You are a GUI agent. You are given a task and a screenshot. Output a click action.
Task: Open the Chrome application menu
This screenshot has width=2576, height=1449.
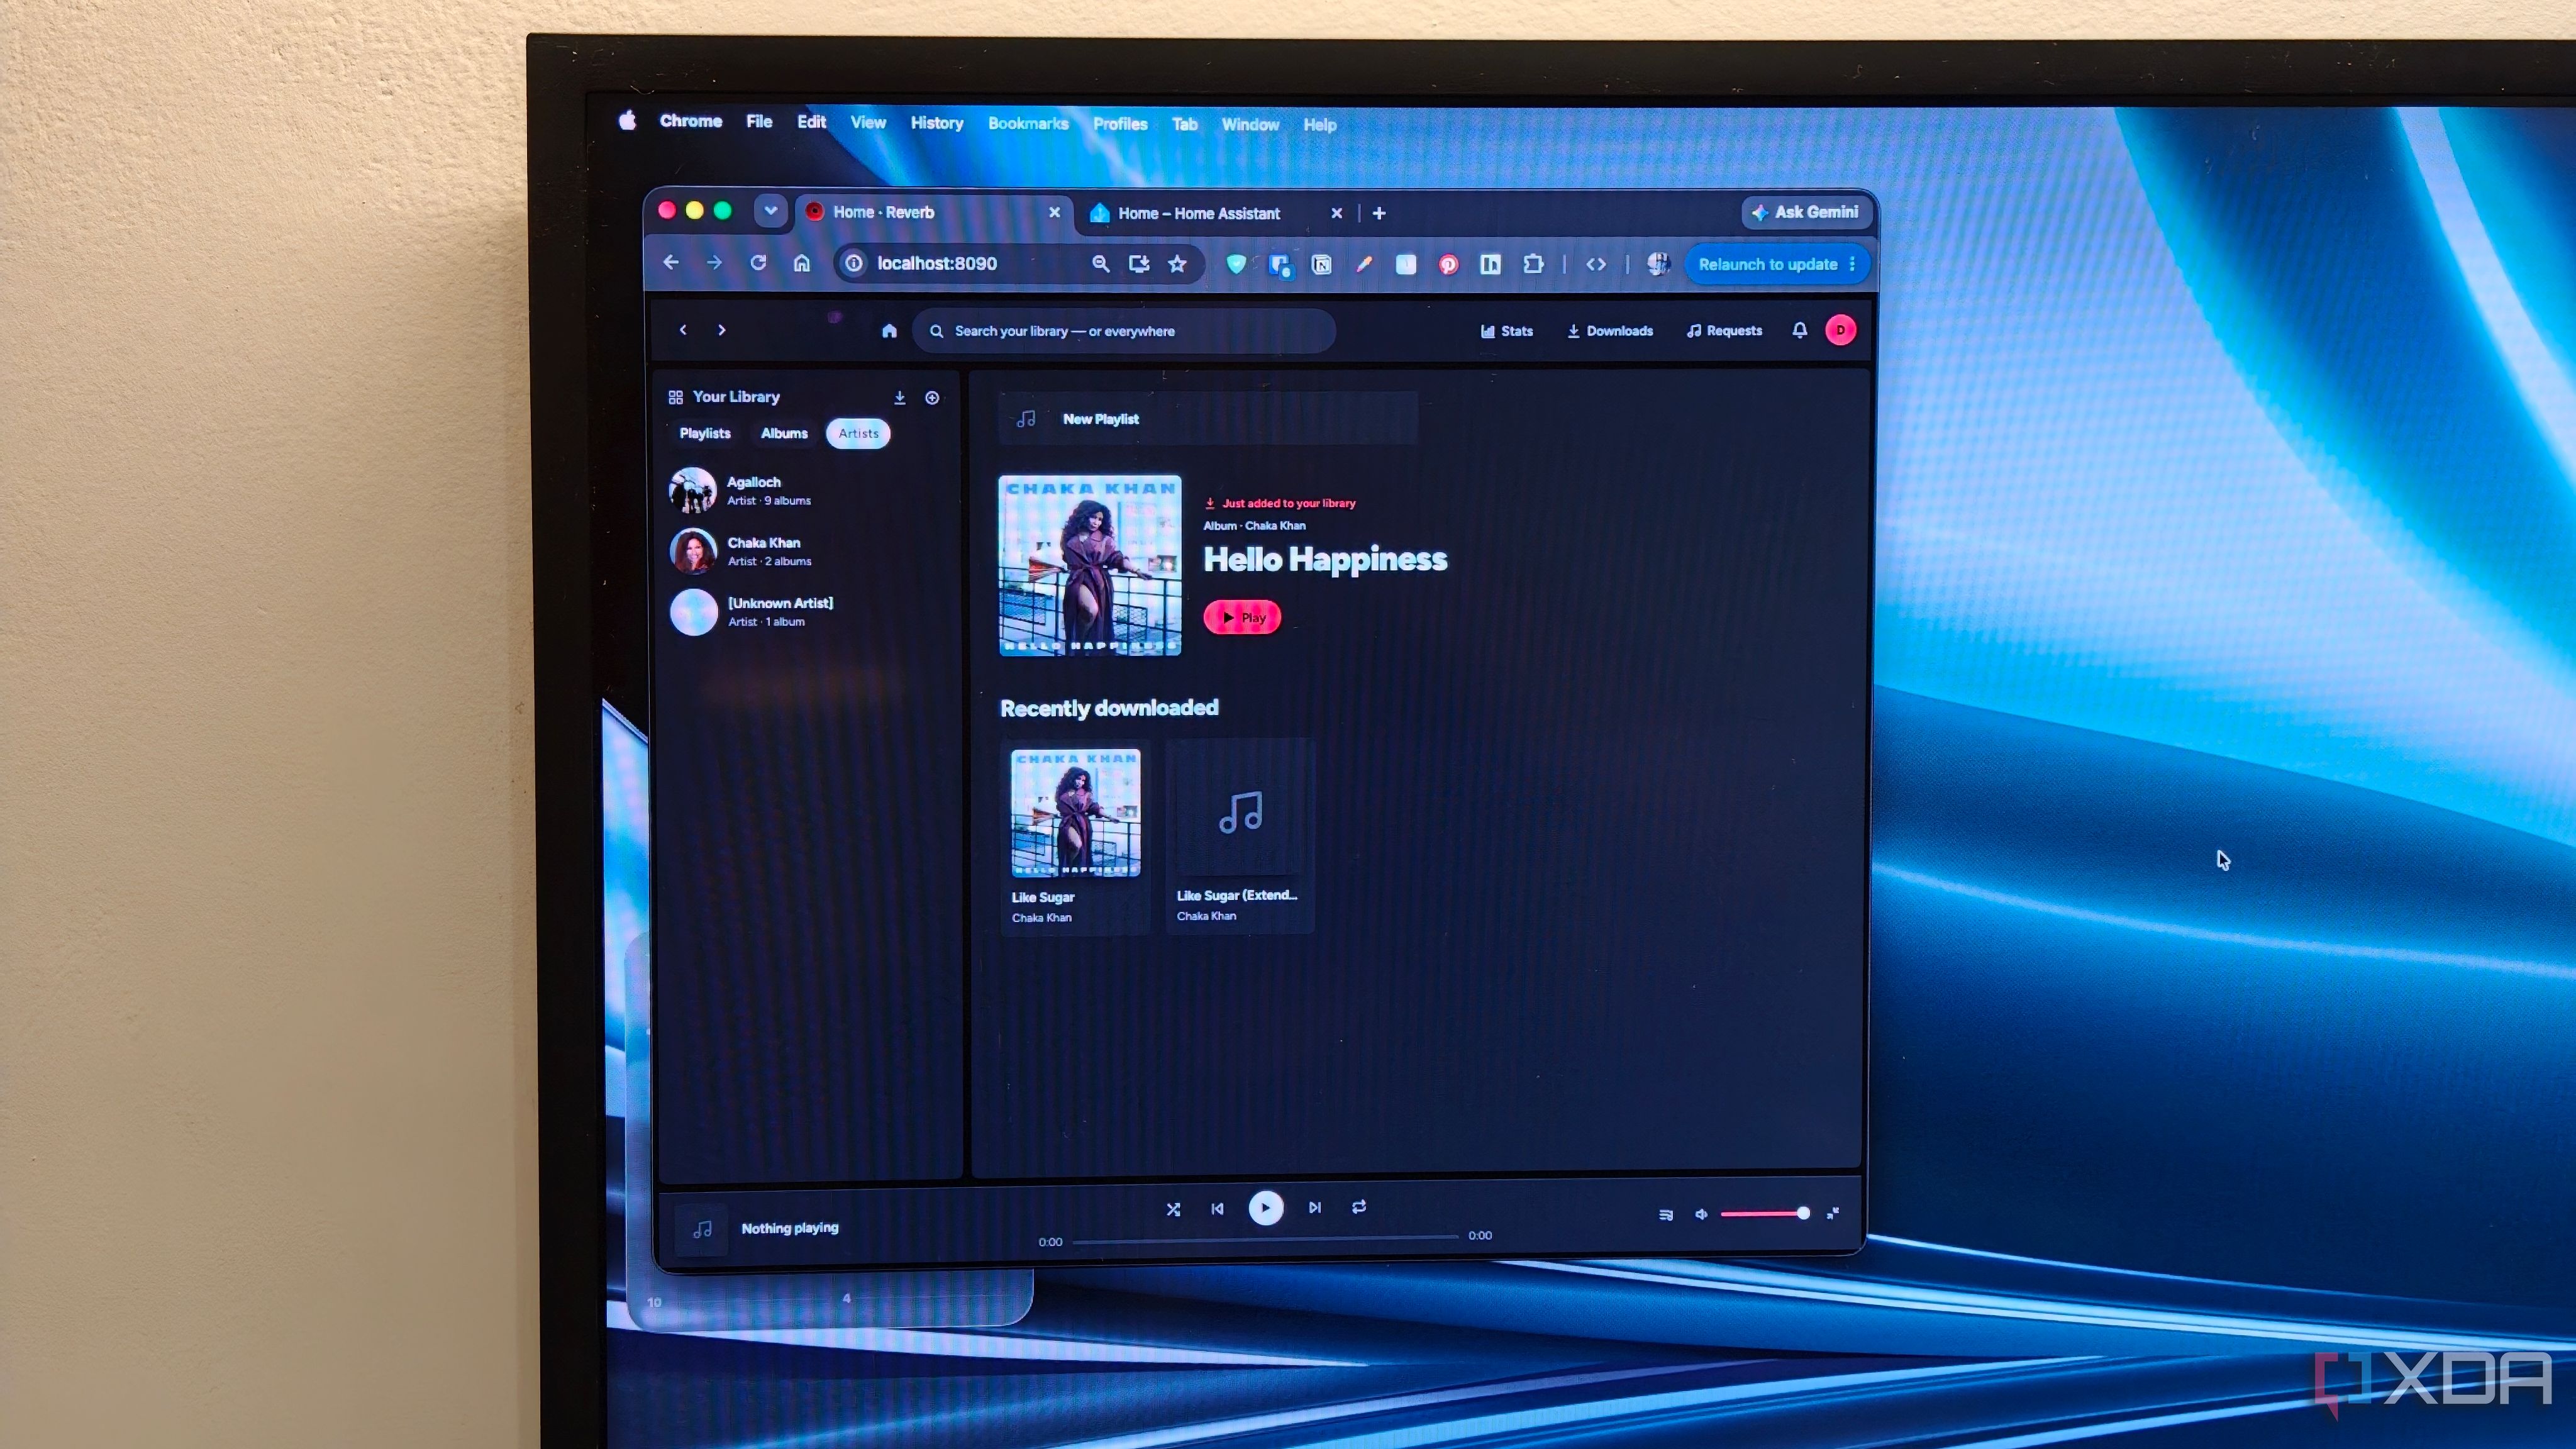[x=690, y=121]
